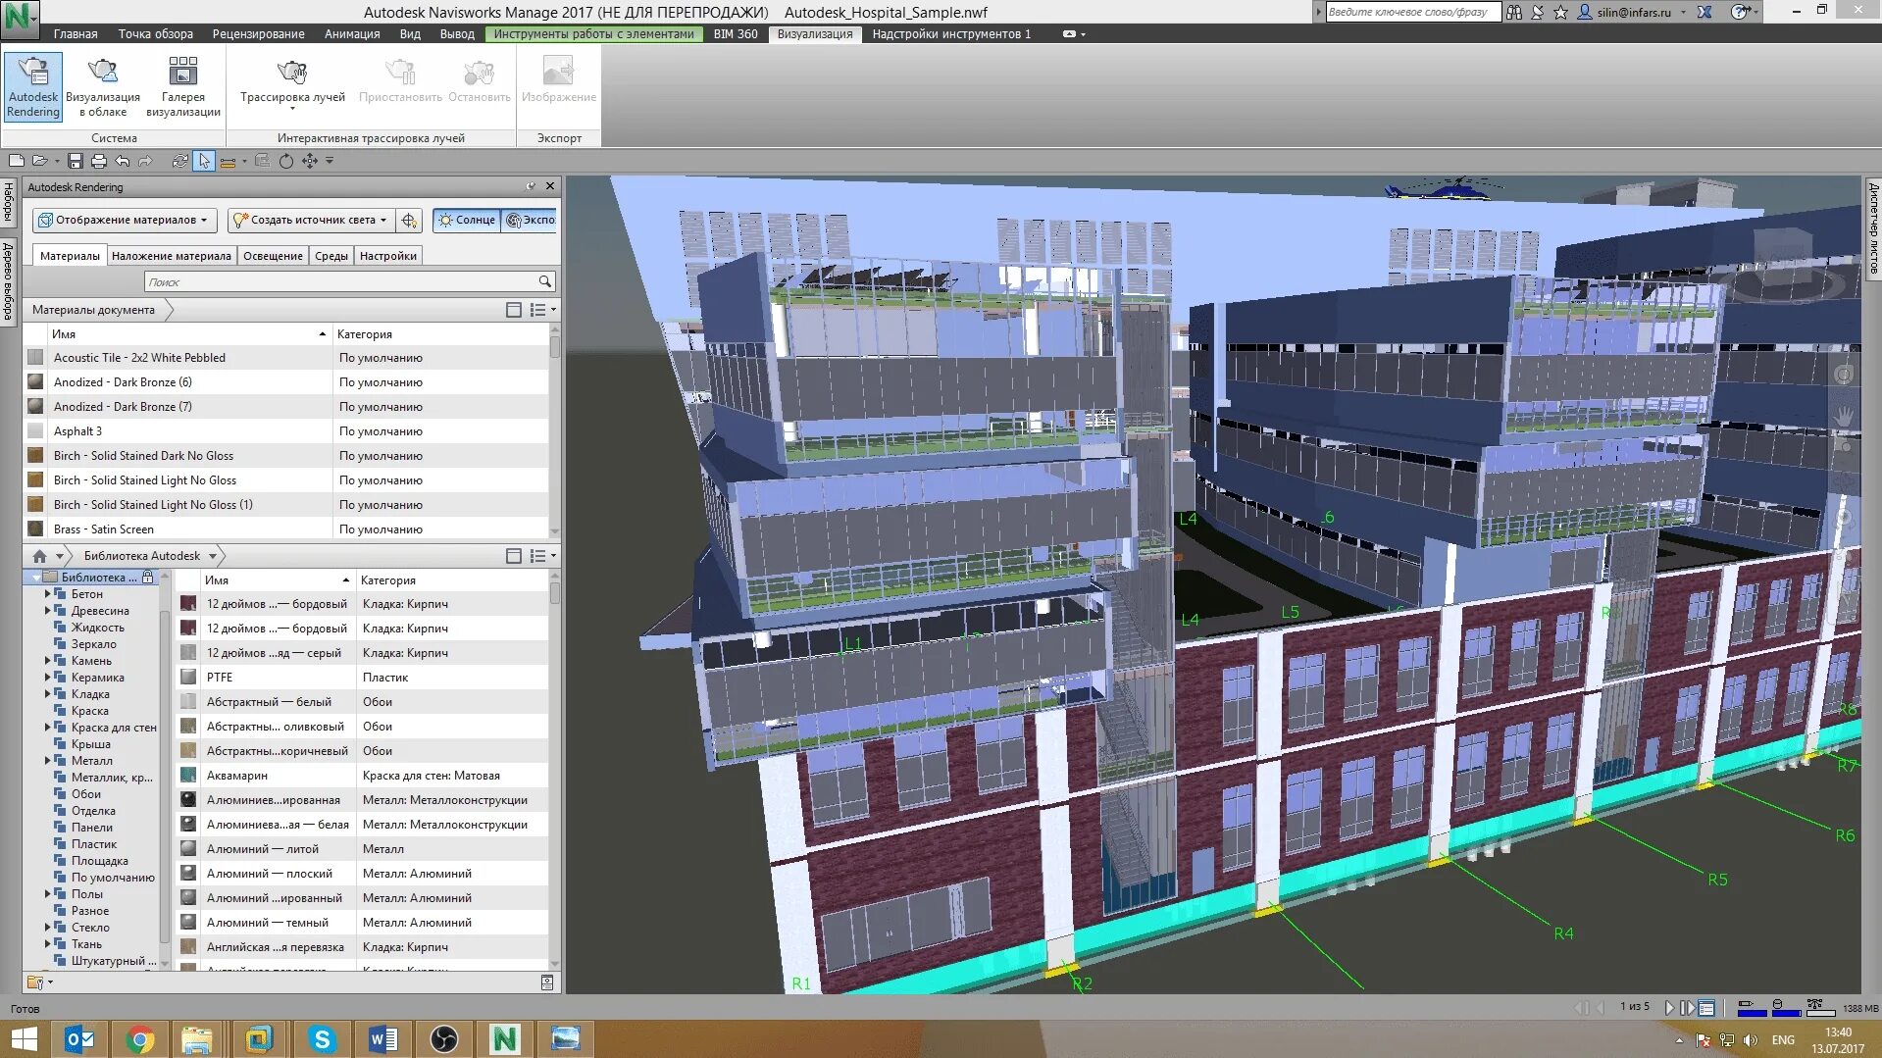Screen dimensions: 1882x1058
Task: Click the binoculars search icon in title bar
Action: tap(1514, 12)
